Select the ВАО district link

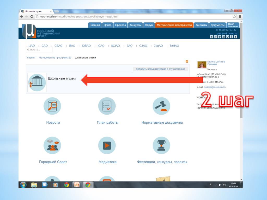[x=72, y=46]
